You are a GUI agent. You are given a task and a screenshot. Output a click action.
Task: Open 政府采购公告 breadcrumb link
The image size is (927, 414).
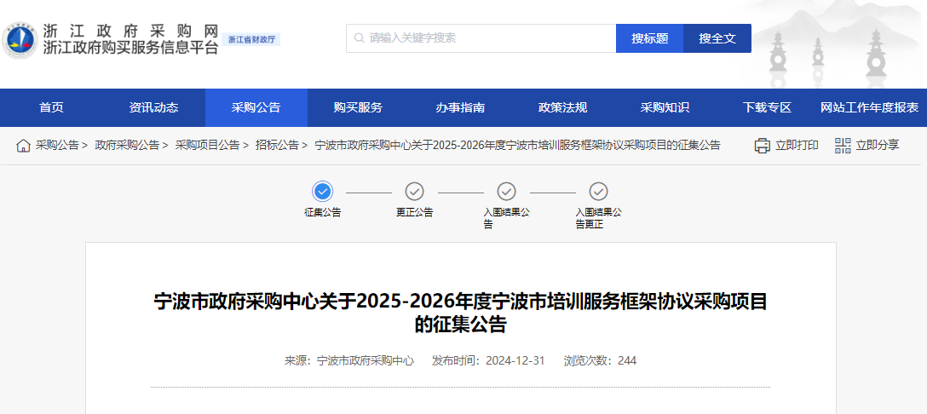tap(127, 146)
